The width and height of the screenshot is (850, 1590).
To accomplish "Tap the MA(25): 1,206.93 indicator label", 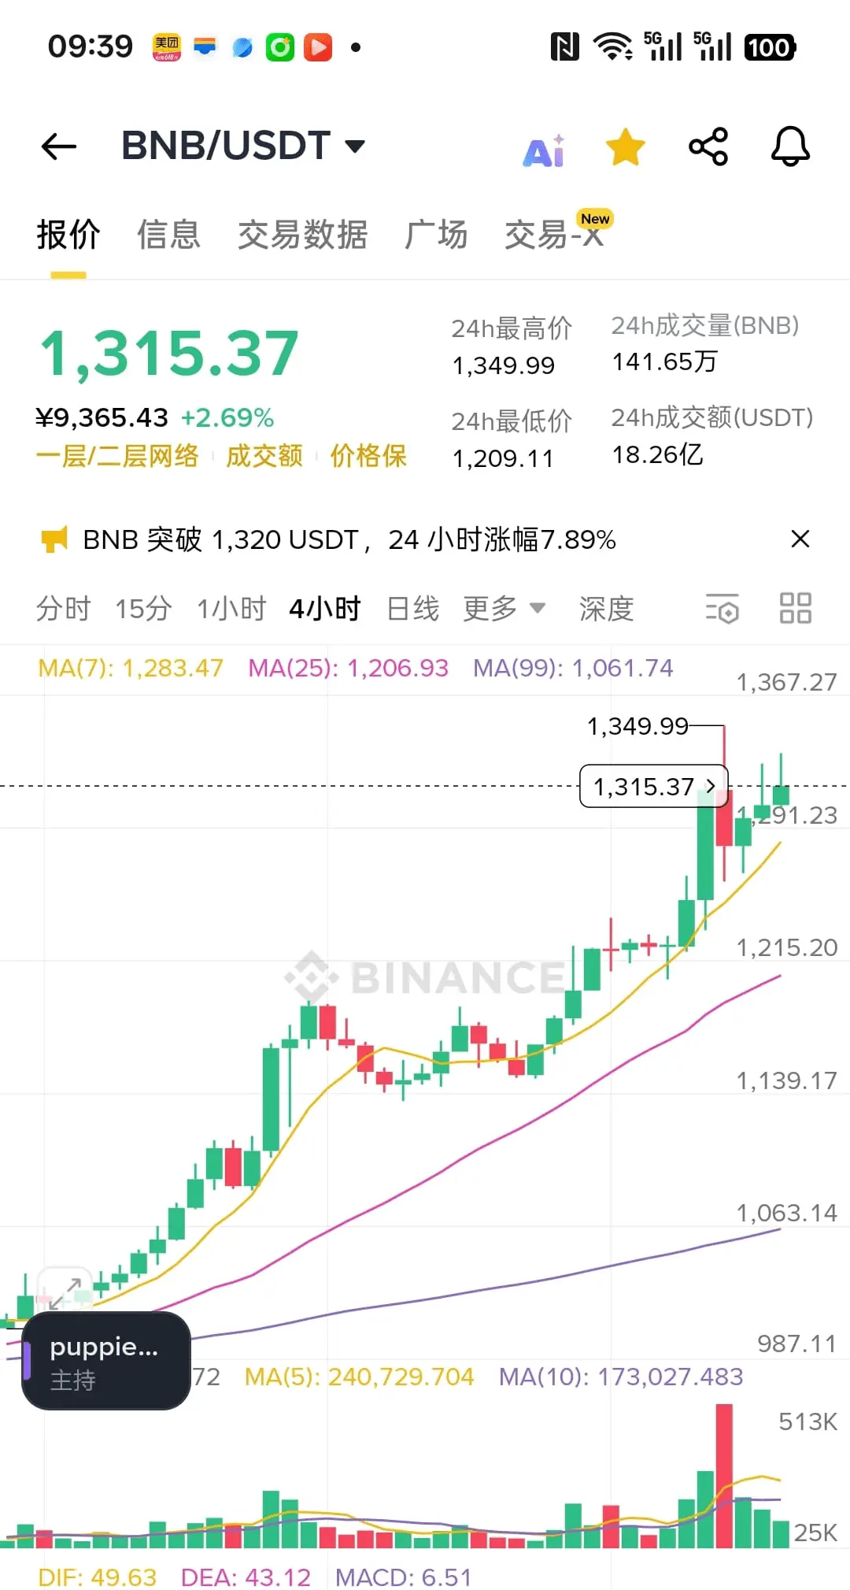I will [348, 669].
